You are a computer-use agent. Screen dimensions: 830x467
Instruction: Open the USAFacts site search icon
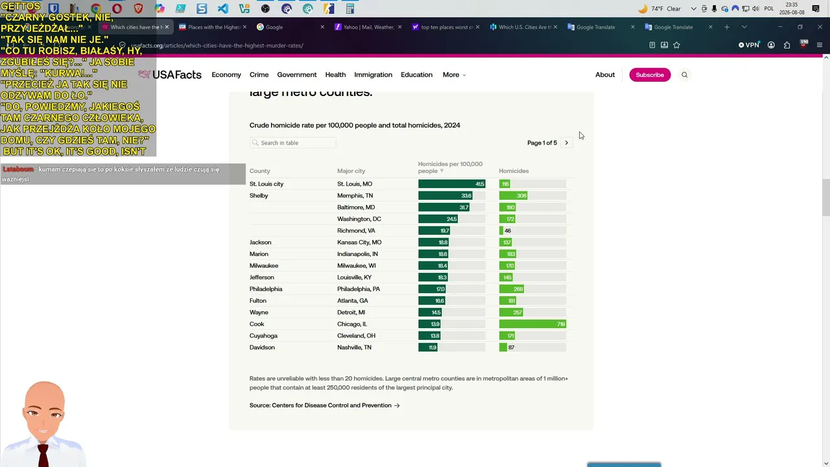point(684,75)
